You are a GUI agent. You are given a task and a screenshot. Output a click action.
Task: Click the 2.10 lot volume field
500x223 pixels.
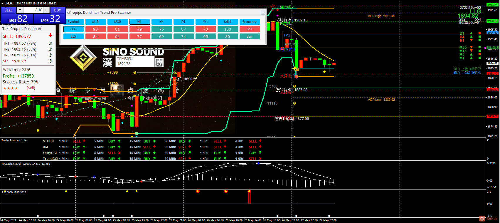coord(33,10)
